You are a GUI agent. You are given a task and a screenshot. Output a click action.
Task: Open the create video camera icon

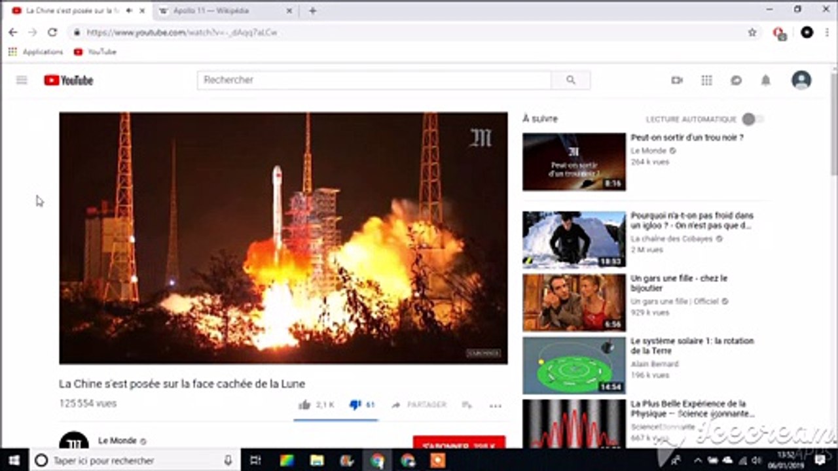tap(677, 80)
